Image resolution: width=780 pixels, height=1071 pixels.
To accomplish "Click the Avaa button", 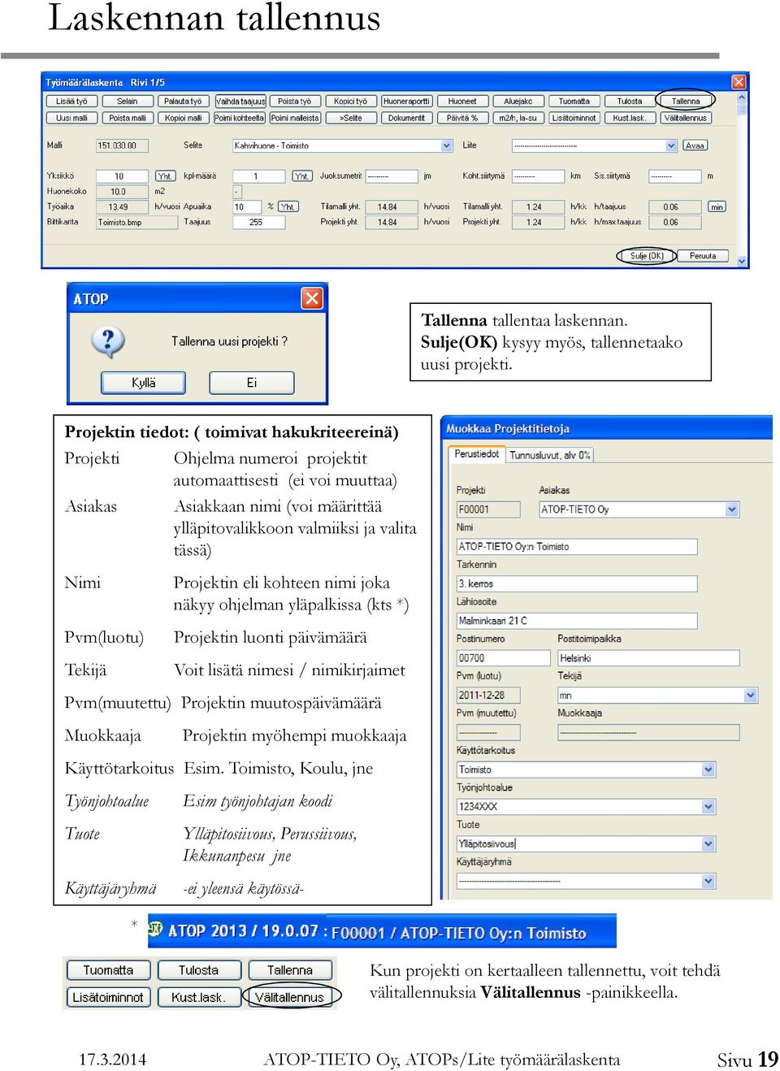I will click(695, 145).
